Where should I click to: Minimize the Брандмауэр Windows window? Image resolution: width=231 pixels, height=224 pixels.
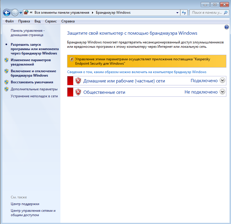click(x=205, y=5)
